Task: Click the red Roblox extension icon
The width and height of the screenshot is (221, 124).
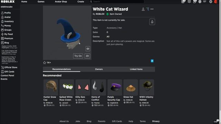Action: pos(215,2)
